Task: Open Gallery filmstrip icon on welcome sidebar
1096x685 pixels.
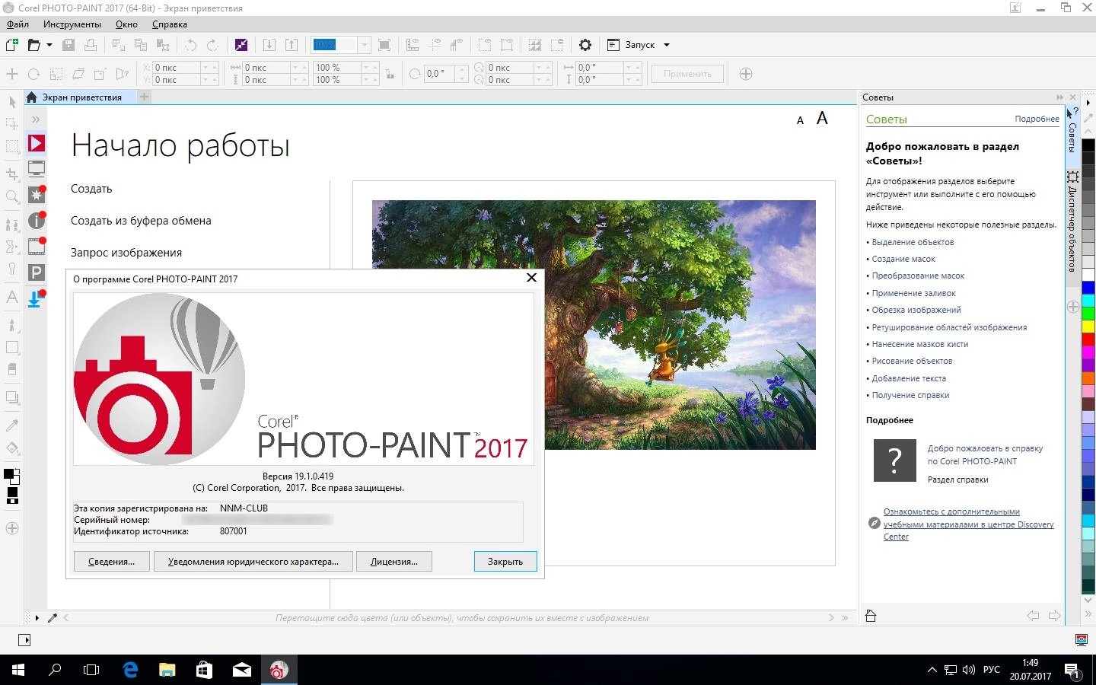Action: click(x=36, y=247)
